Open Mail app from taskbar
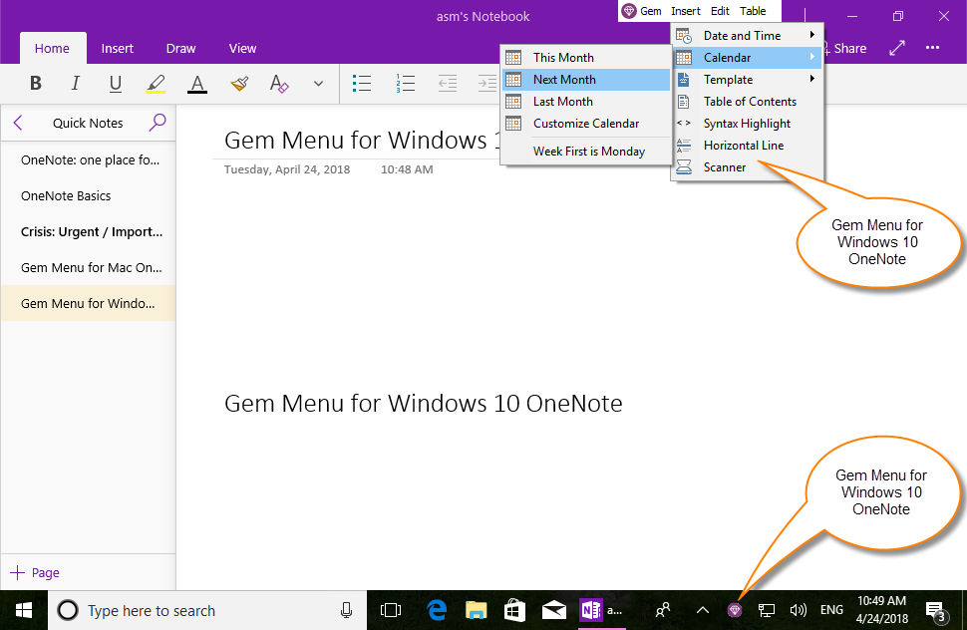Viewport: 967px width, 630px height. (x=553, y=610)
